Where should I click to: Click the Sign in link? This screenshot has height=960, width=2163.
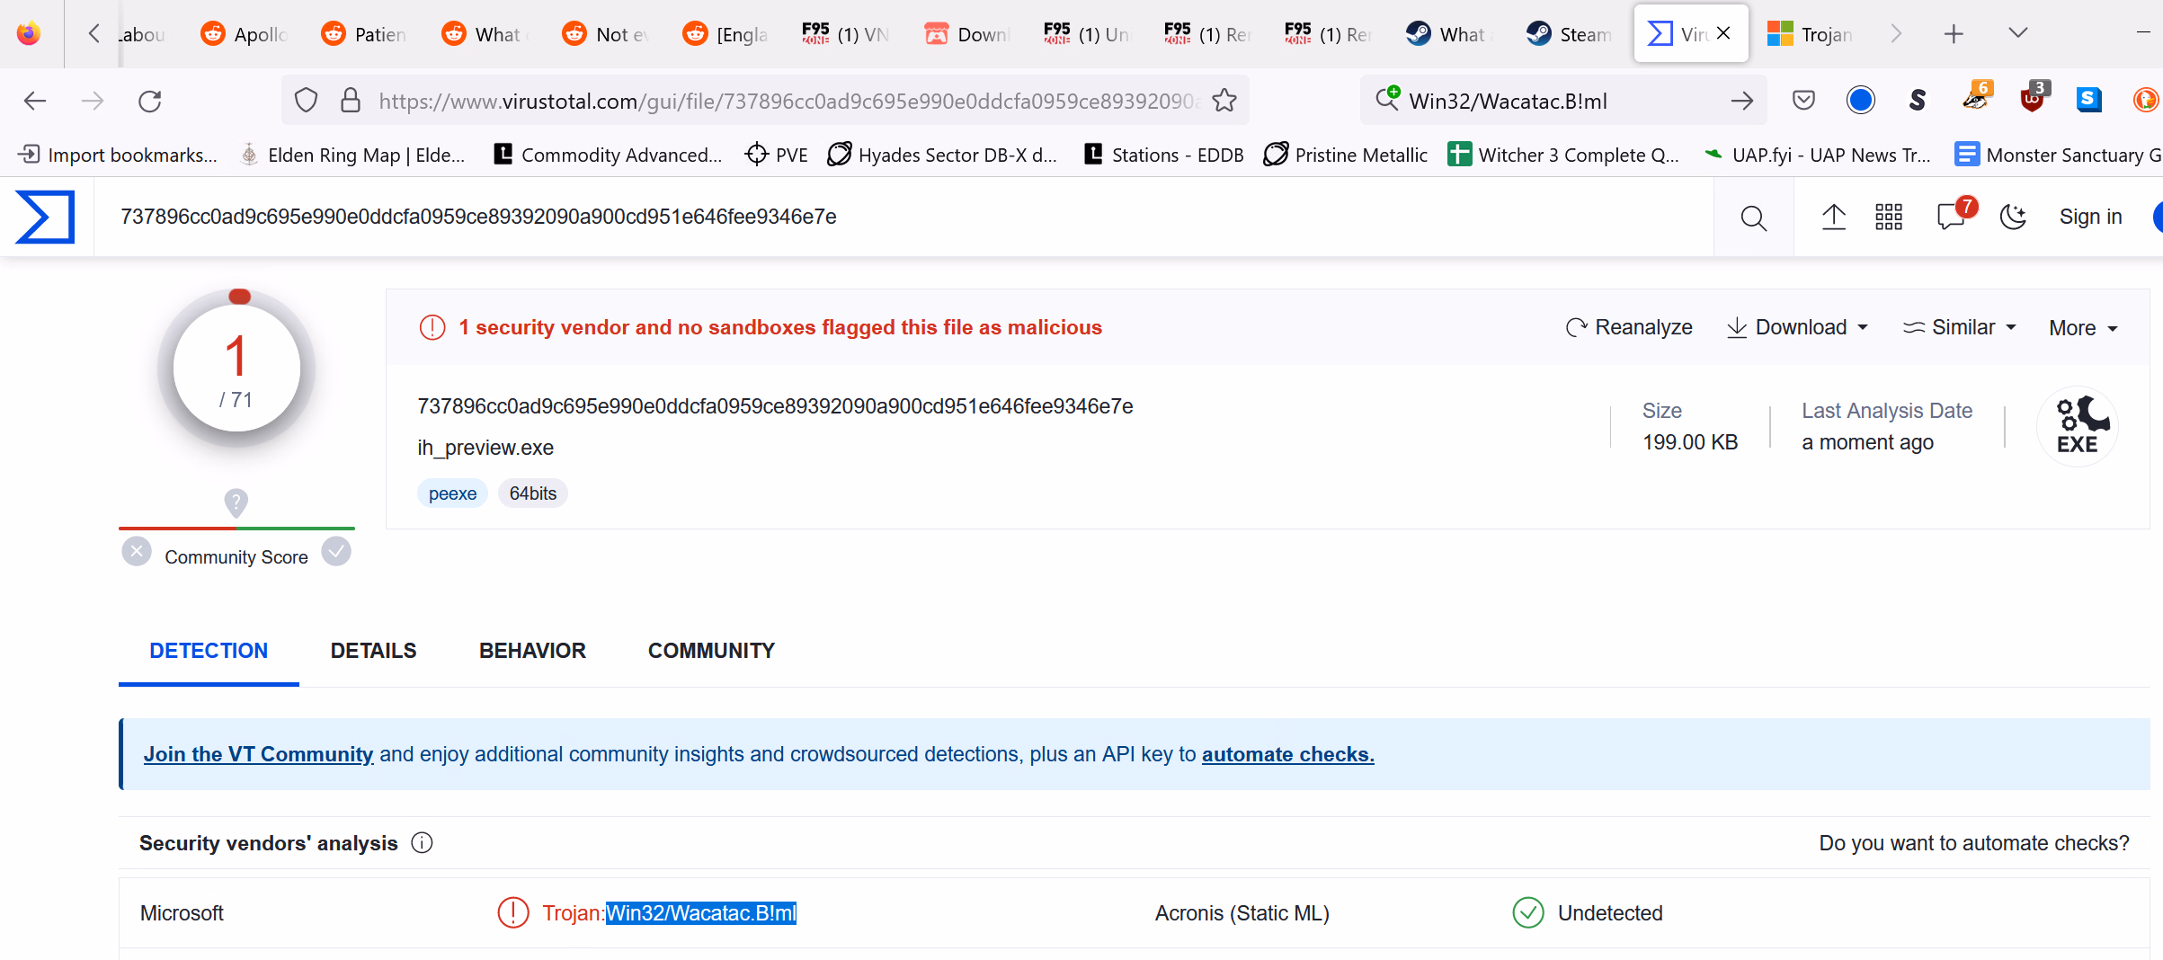coord(2090,217)
